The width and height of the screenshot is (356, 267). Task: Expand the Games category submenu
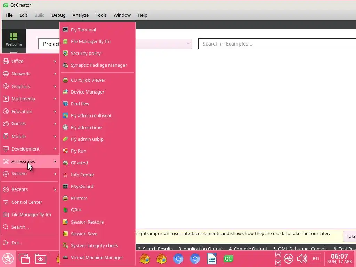pyautogui.click(x=30, y=124)
